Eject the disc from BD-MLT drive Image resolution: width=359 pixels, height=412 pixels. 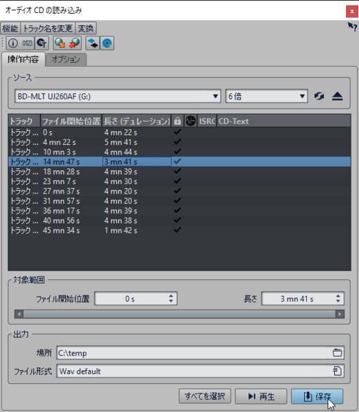[x=337, y=96]
